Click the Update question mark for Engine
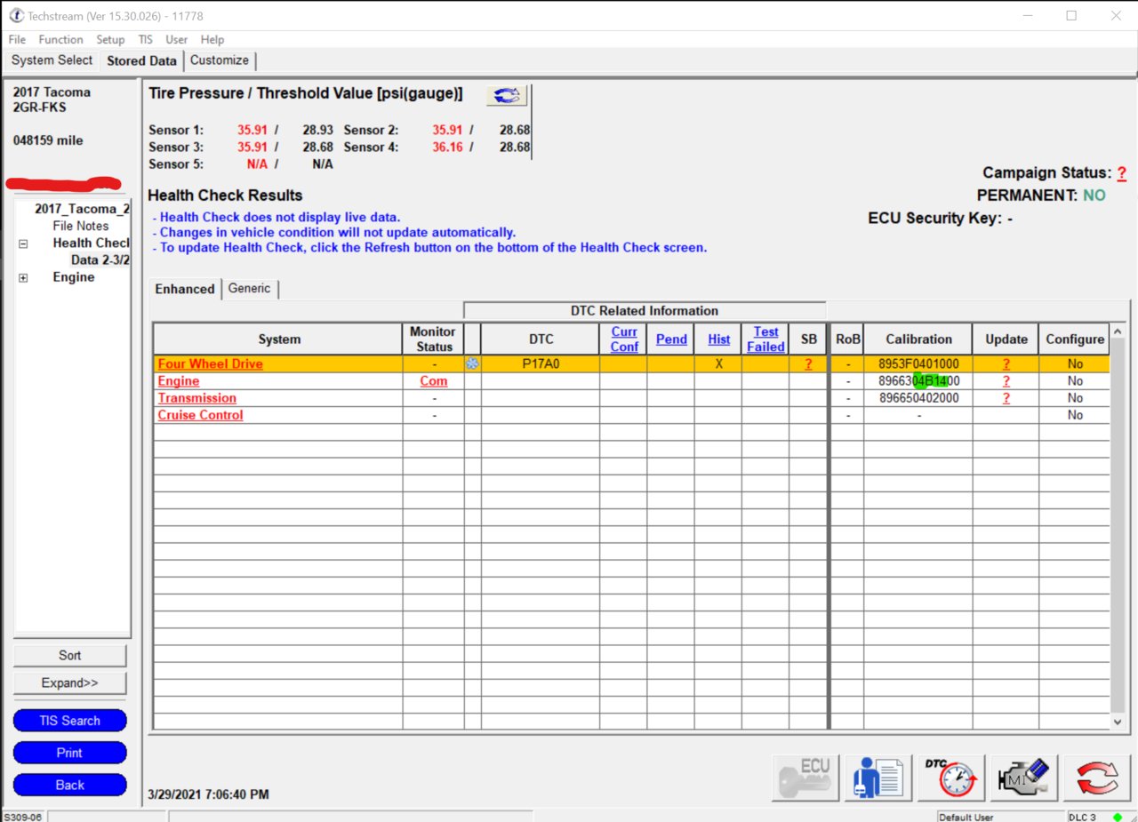 click(1006, 380)
